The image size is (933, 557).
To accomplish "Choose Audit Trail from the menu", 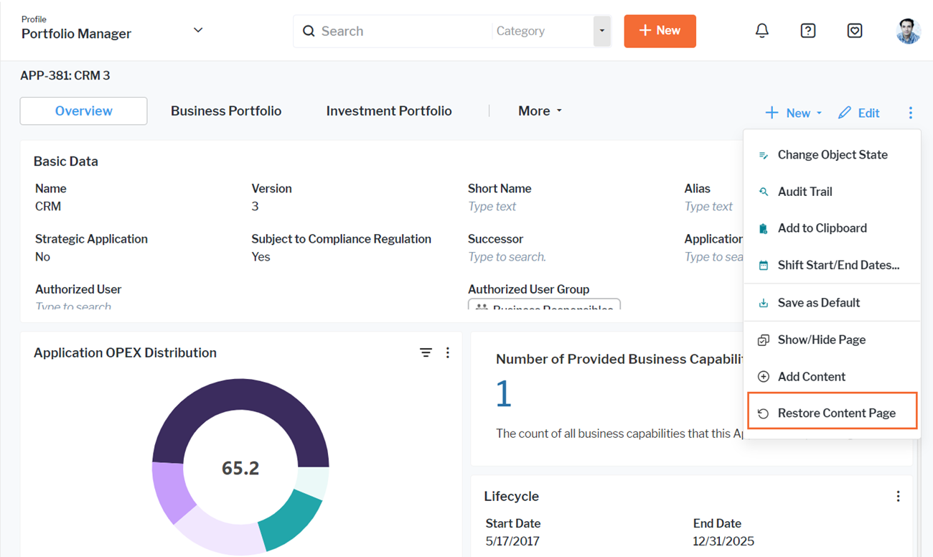I will click(805, 192).
